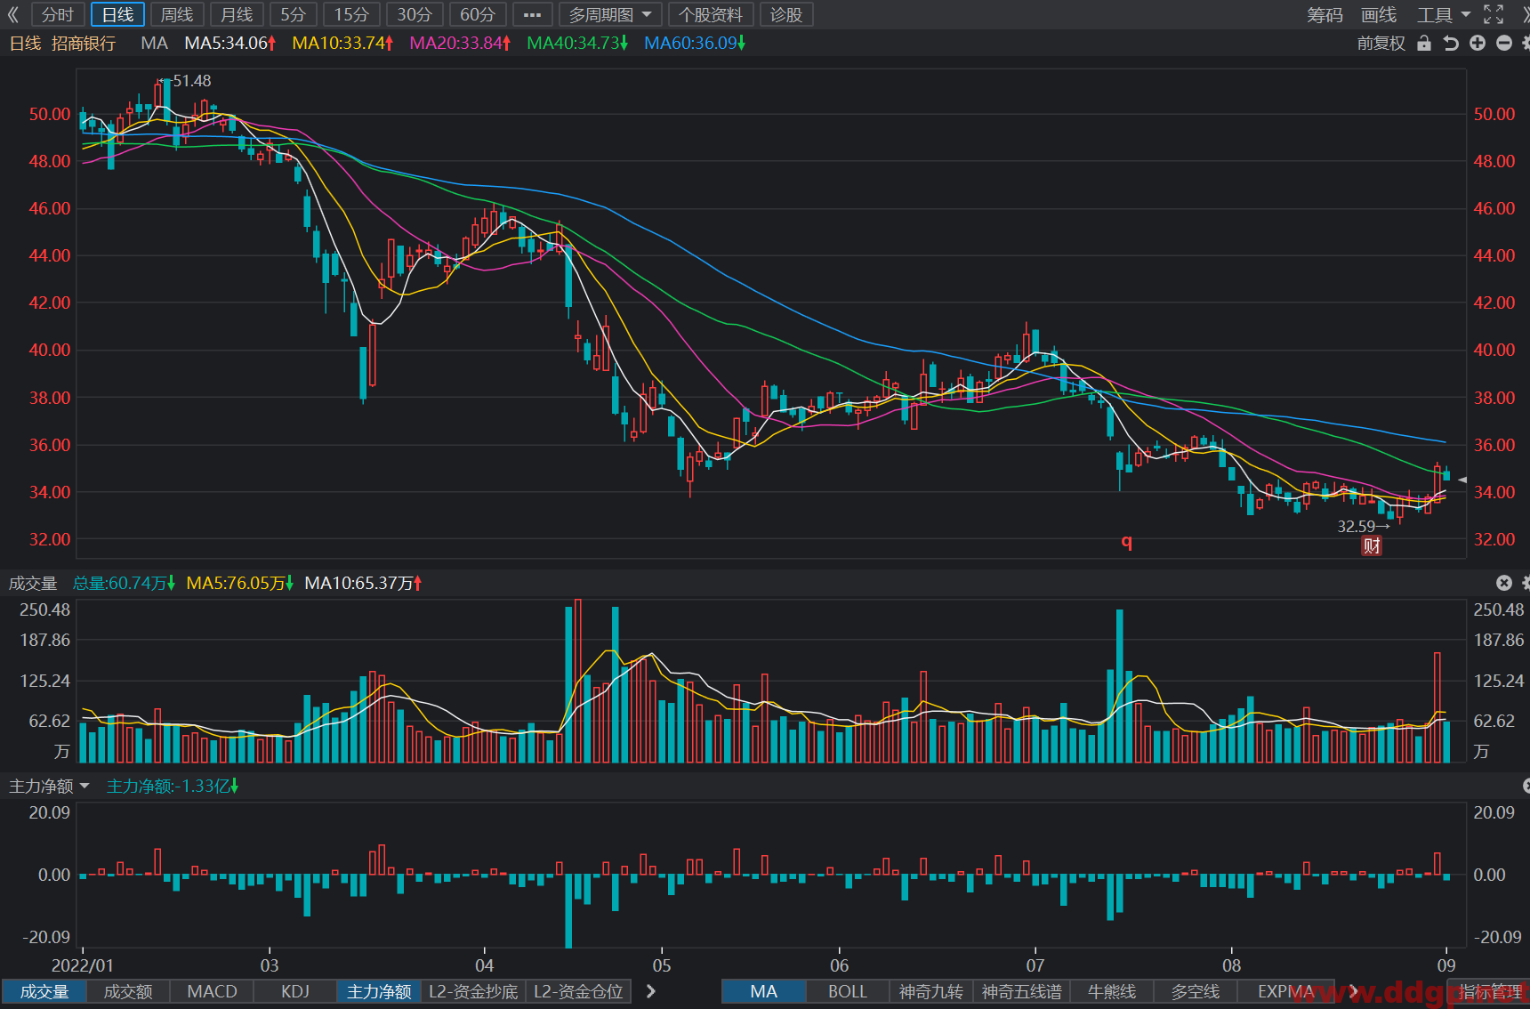Click the 04 month marker on time axis
1530x1009 pixels.
484,965
